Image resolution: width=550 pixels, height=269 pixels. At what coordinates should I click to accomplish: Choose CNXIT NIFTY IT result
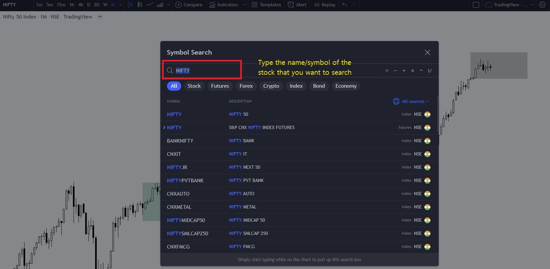299,154
